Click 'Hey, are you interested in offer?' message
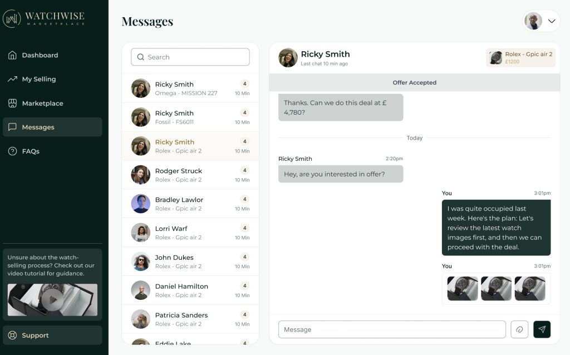 pyautogui.click(x=341, y=174)
